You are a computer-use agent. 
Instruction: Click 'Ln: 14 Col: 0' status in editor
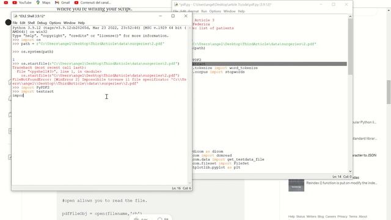pyautogui.click(x=342, y=177)
